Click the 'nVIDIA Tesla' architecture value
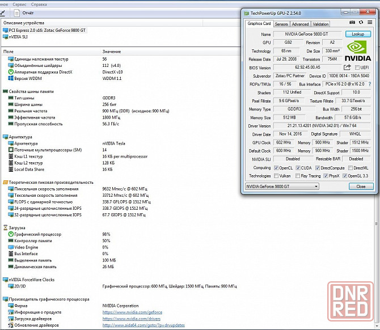The height and width of the screenshot is (330, 380). [113, 143]
